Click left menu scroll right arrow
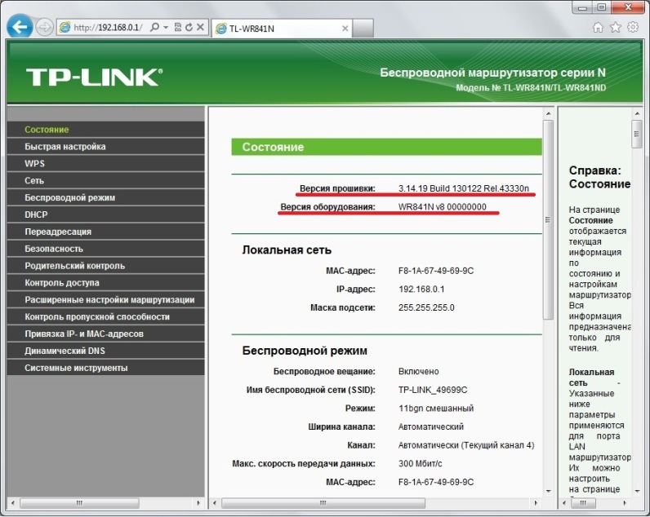The width and height of the screenshot is (650, 517). [x=198, y=503]
